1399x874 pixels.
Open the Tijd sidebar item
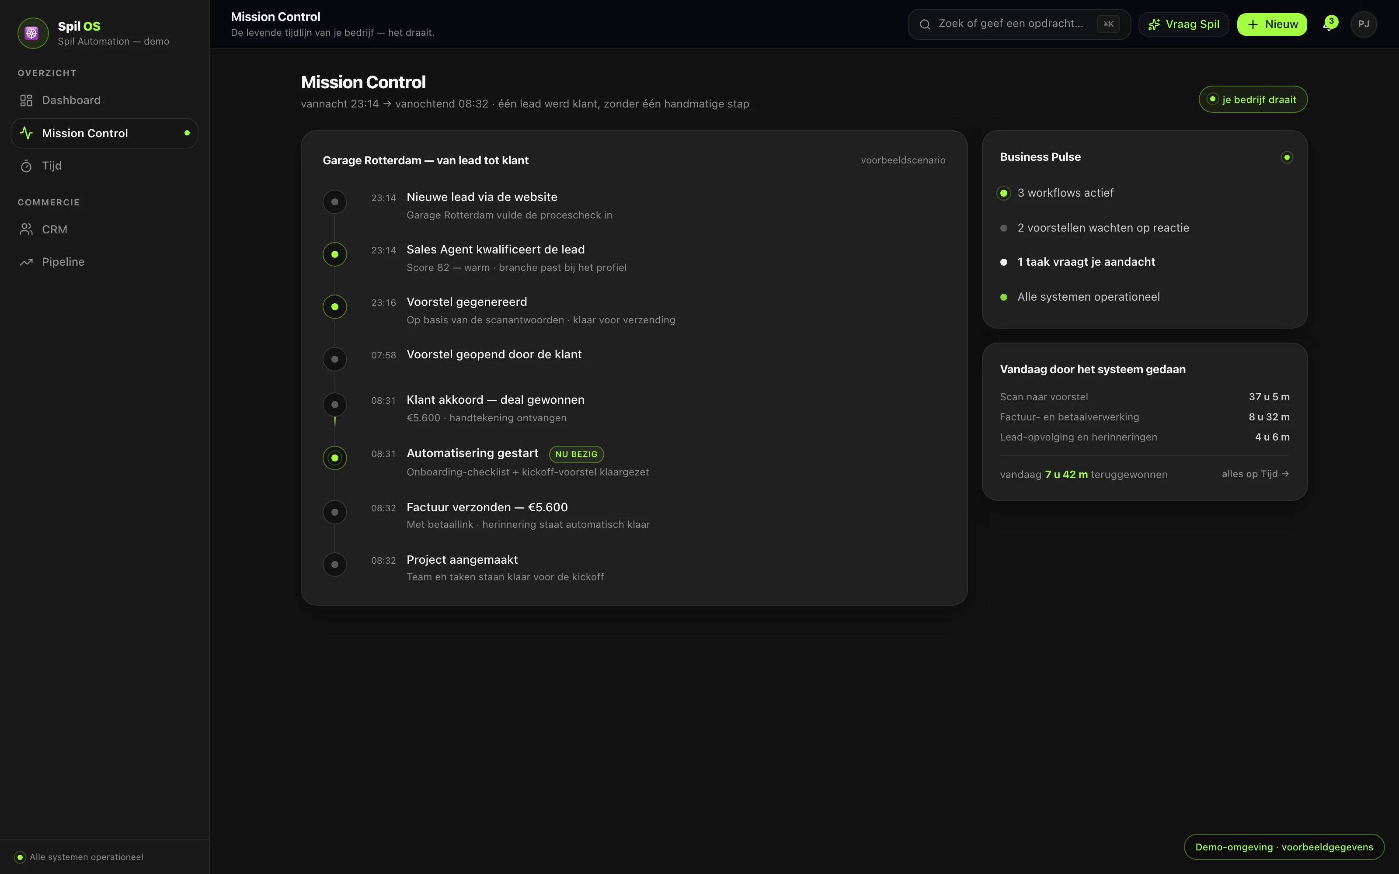(x=104, y=166)
